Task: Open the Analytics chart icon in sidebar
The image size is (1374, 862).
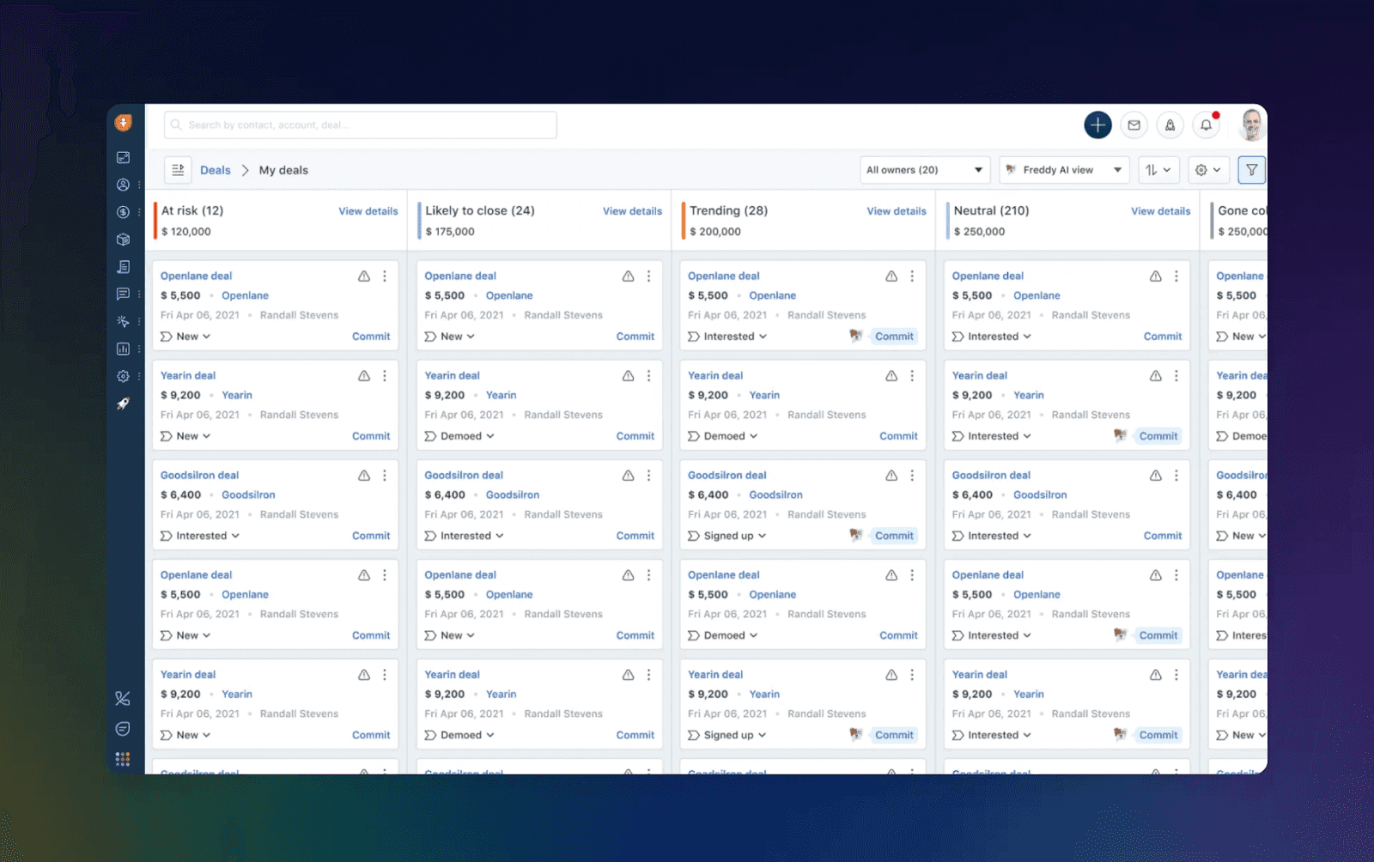Action: coord(123,349)
